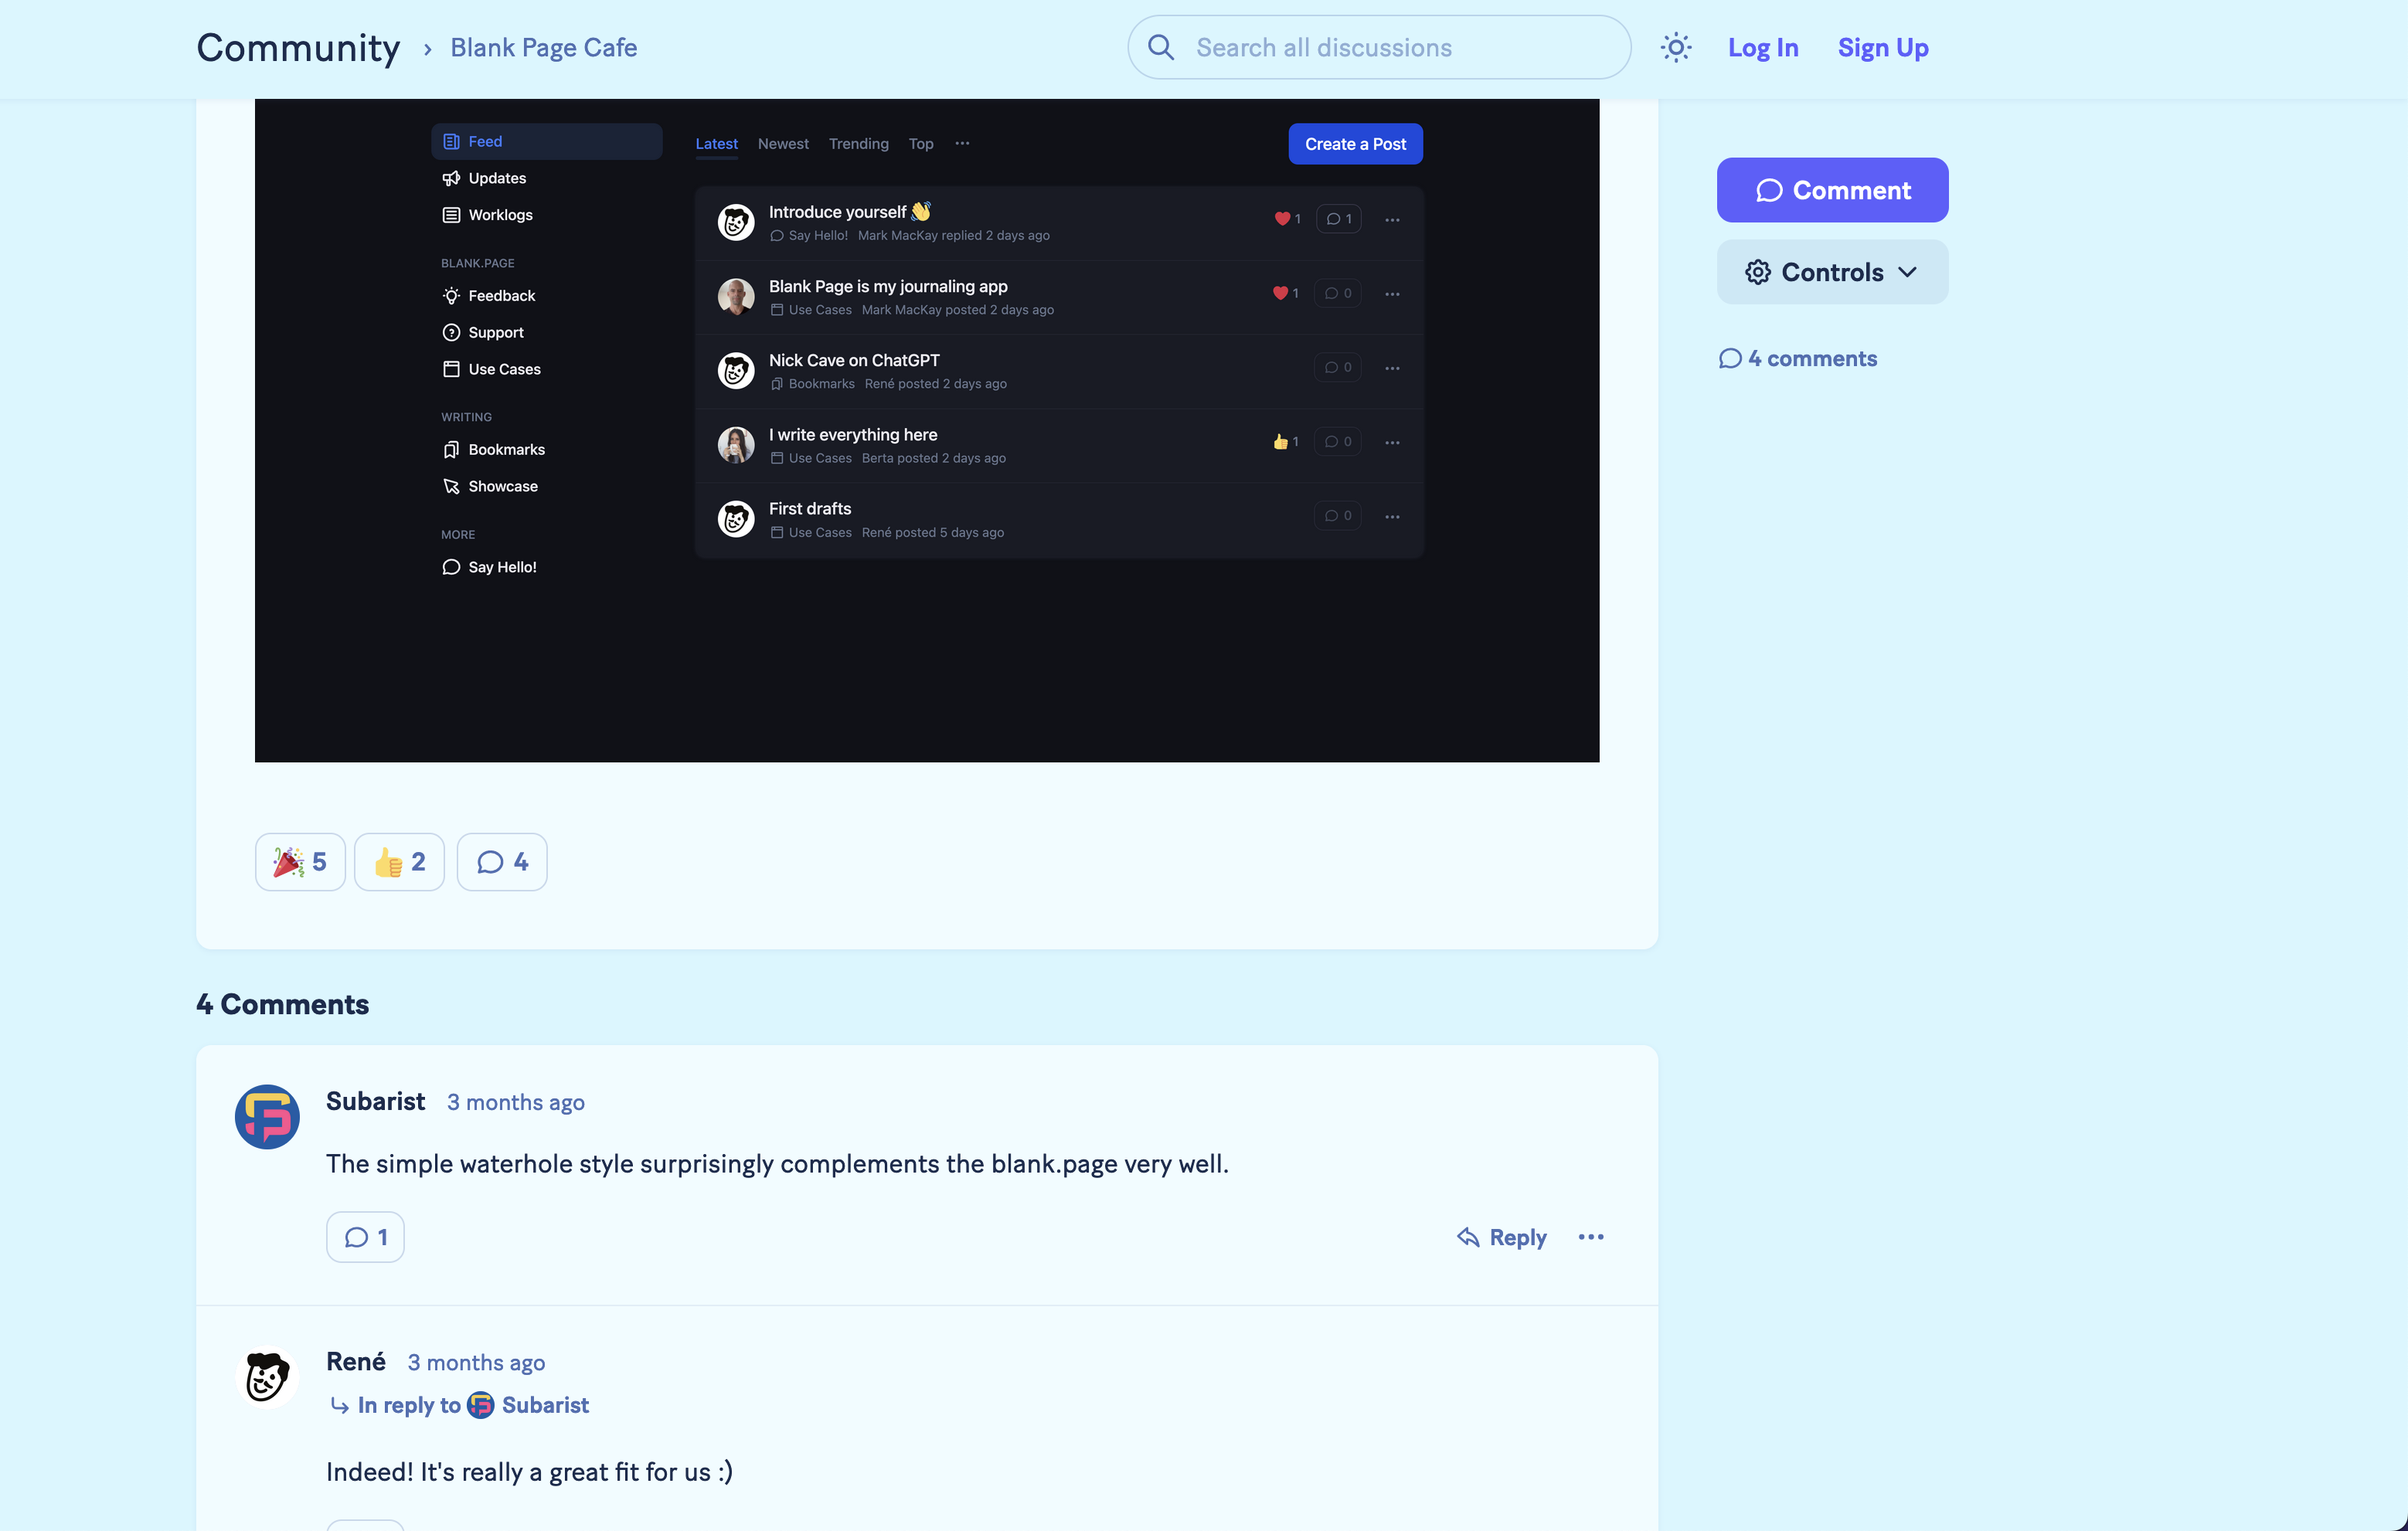
Task: Click the Subarist author name
Action: click(375, 1102)
